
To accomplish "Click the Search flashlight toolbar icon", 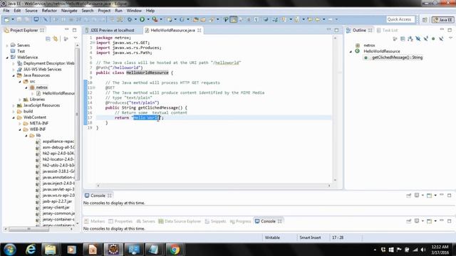I will coord(212,19).
